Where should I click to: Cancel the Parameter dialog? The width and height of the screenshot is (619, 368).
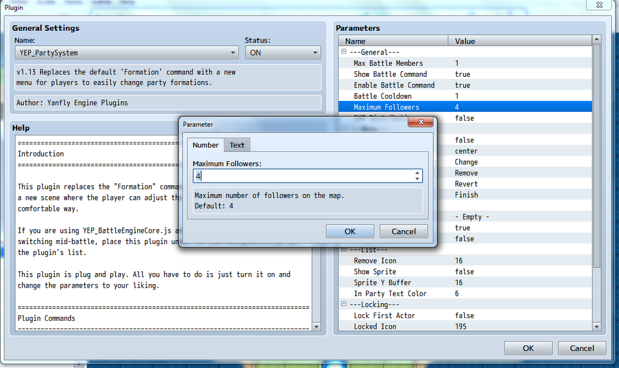[403, 231]
